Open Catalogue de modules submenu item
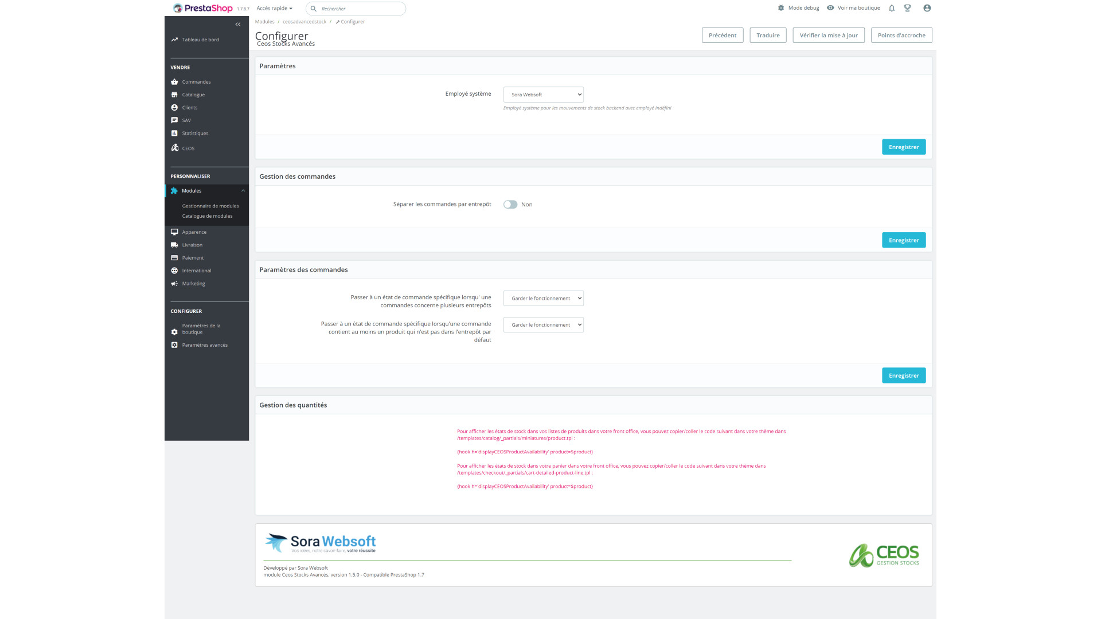This screenshot has width=1101, height=619. coord(207,216)
